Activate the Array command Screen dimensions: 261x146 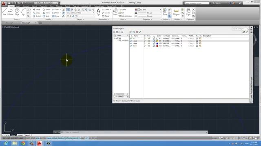(x=55, y=16)
